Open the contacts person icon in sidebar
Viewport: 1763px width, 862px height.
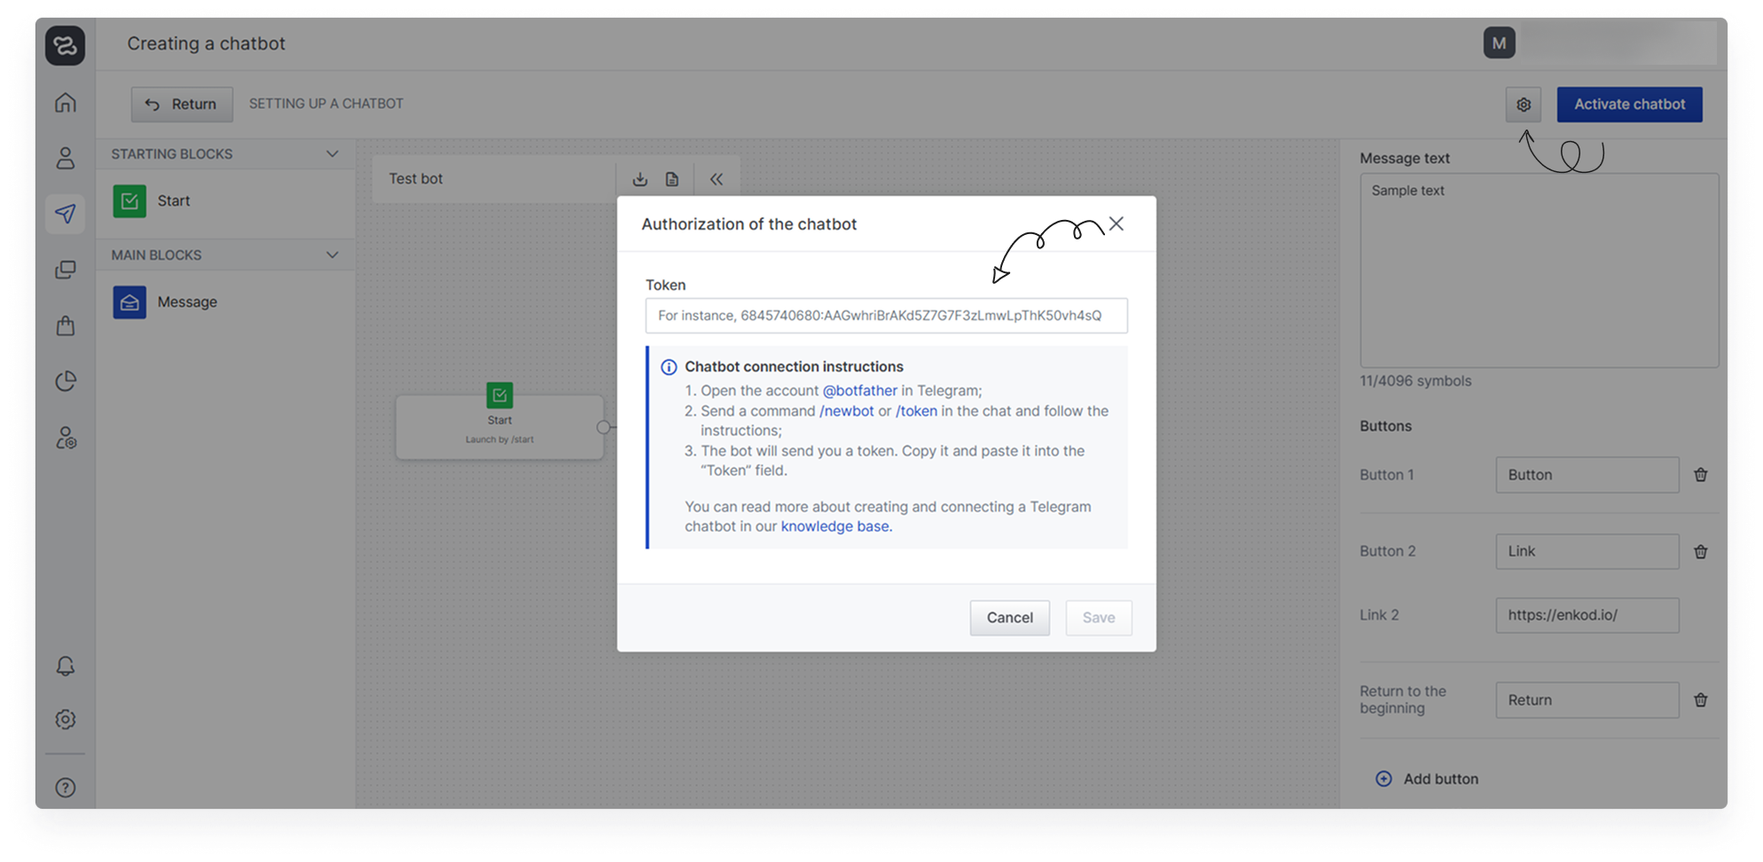pos(66,159)
